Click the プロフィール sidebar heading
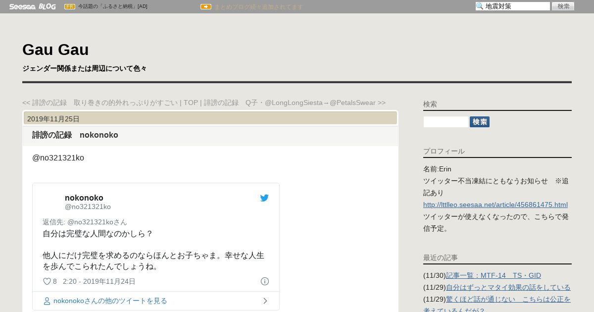Viewport: 594px width, 312px height. point(444,151)
